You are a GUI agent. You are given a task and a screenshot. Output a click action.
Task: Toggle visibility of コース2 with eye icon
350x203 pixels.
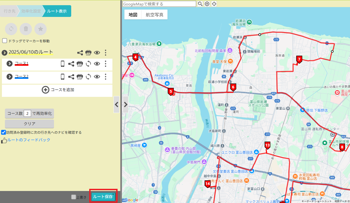coord(97,77)
